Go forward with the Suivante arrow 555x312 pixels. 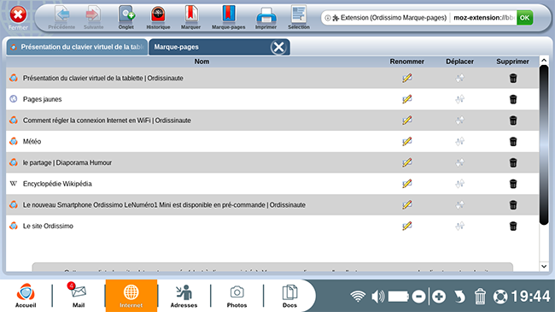click(x=93, y=17)
